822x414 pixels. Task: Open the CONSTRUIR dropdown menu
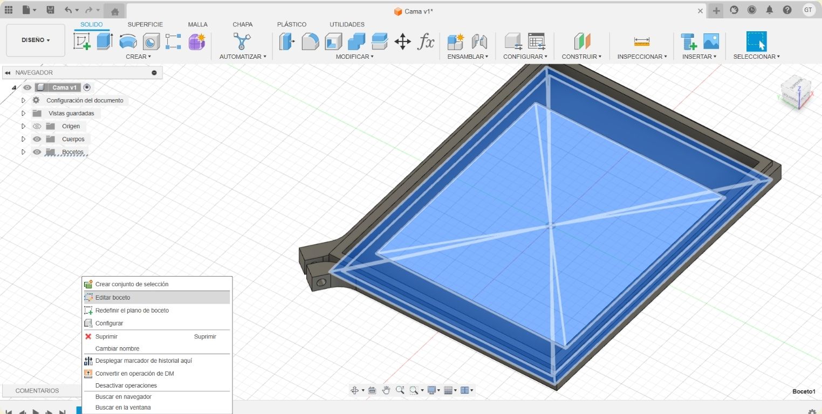click(581, 57)
